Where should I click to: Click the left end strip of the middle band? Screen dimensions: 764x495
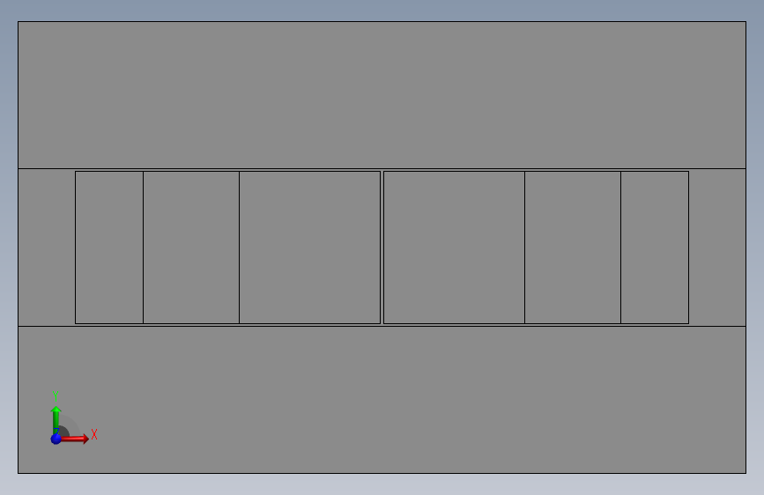[47, 247]
